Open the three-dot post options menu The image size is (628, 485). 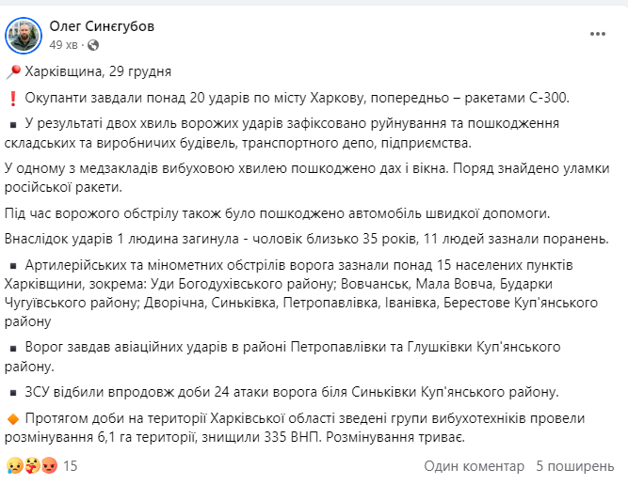click(598, 34)
